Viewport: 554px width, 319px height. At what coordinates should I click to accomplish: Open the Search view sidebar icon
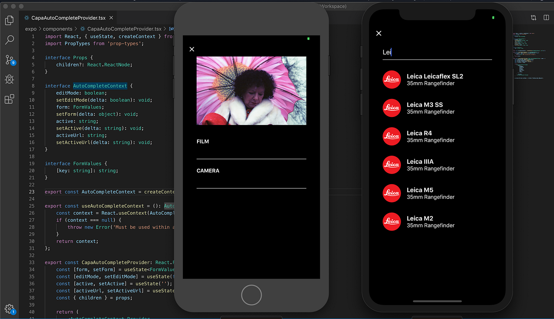click(9, 40)
